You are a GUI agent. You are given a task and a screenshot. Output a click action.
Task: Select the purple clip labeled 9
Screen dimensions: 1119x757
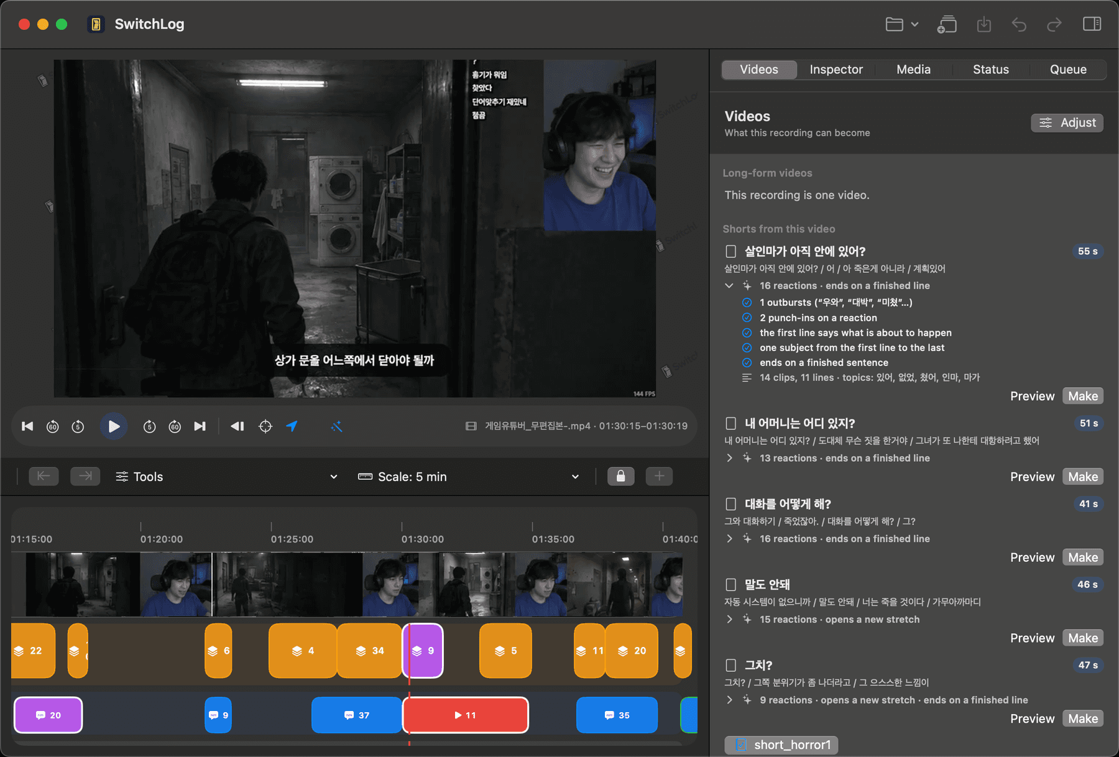[423, 651]
